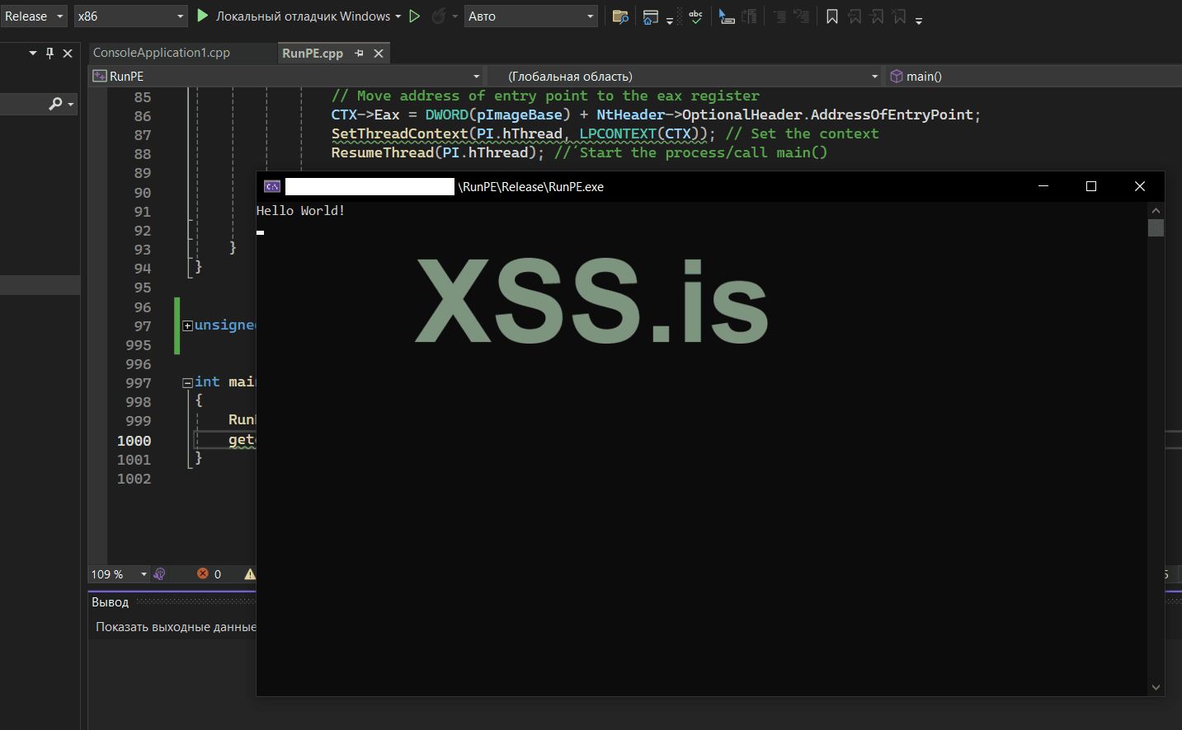Open the find in files folder icon

pos(620,16)
